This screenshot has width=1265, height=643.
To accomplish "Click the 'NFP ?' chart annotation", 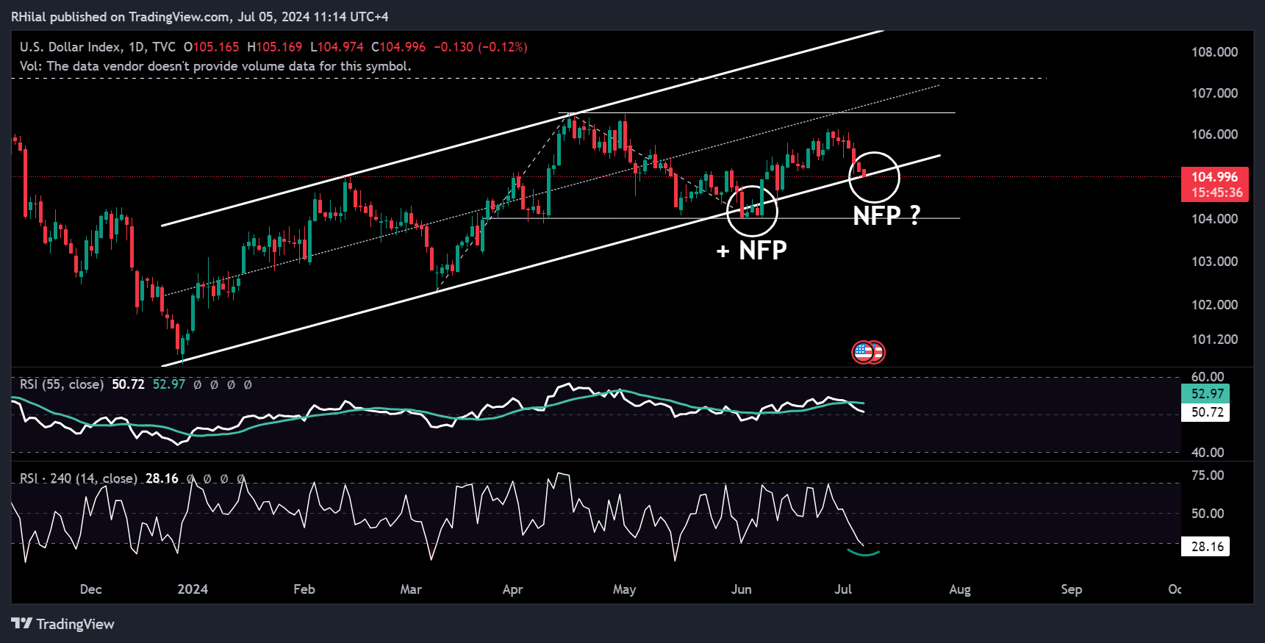I will 886,215.
